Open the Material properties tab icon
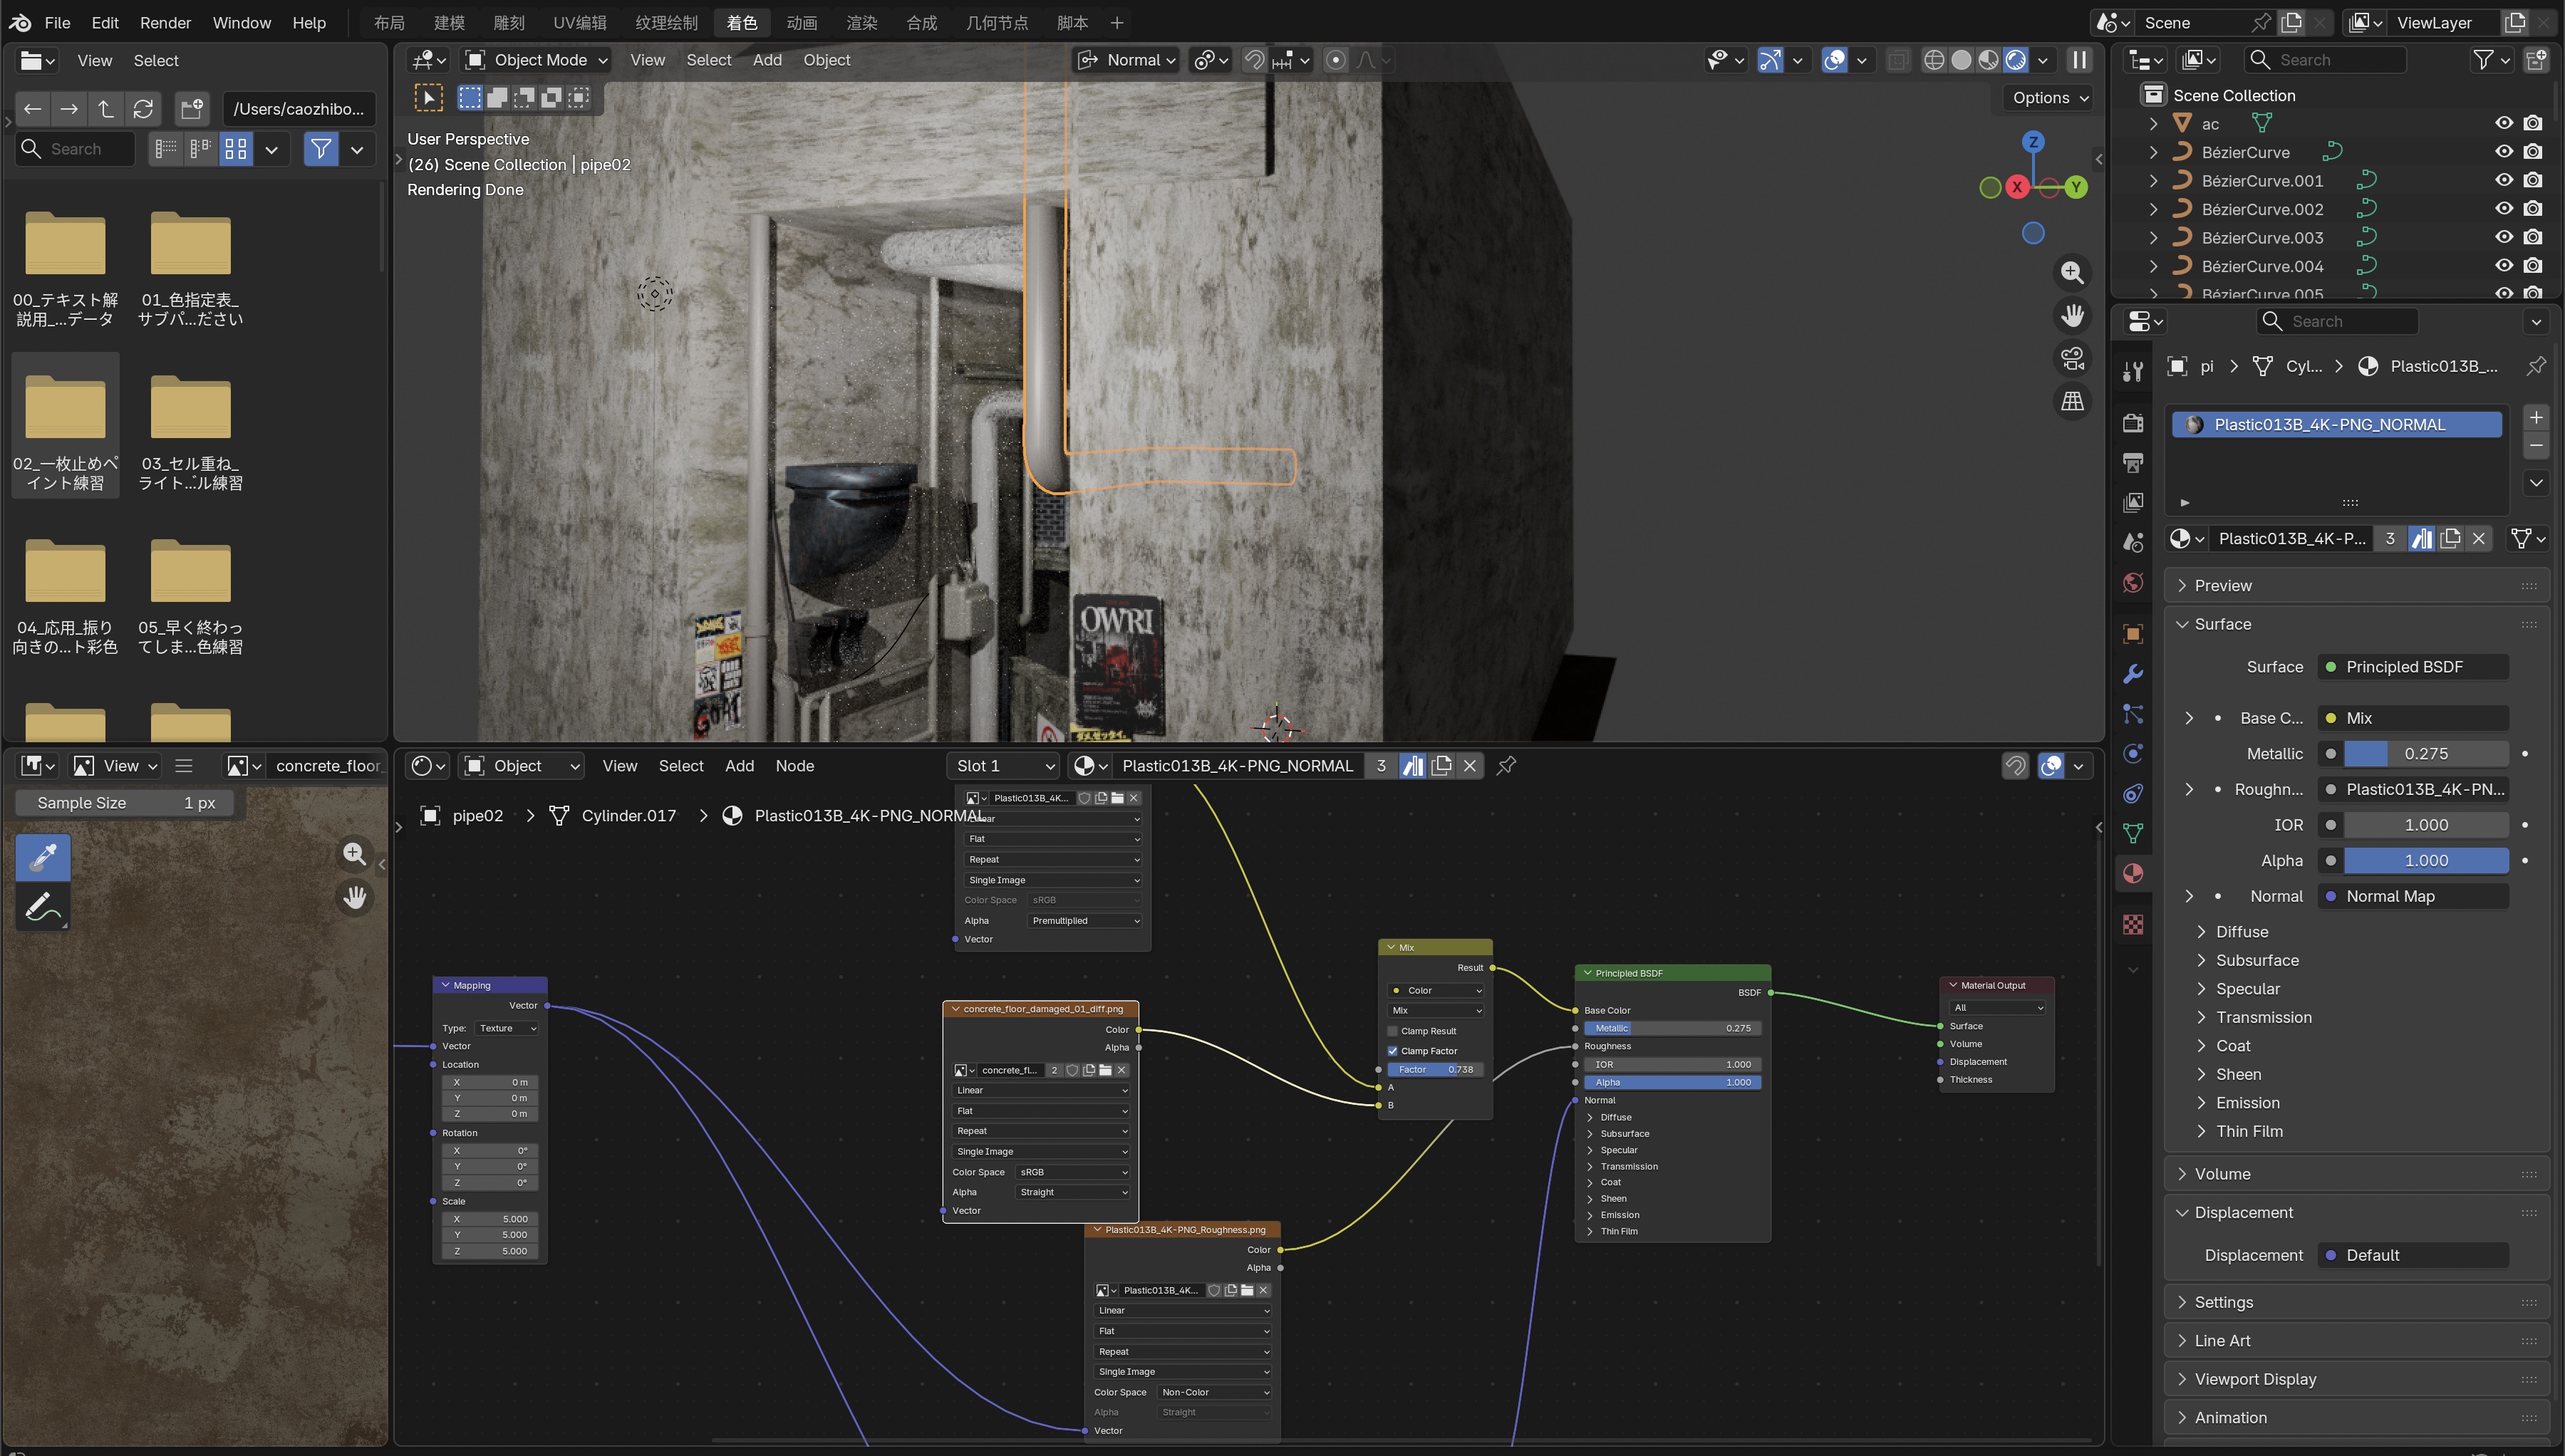 2133,873
